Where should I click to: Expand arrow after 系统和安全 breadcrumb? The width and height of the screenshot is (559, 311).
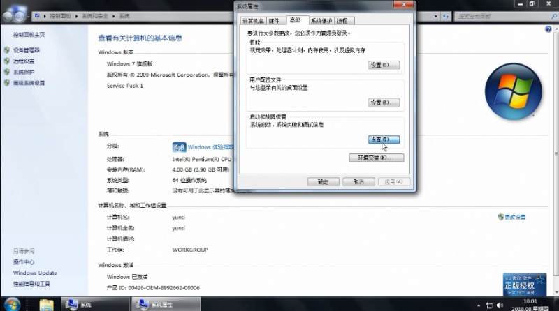coord(113,16)
